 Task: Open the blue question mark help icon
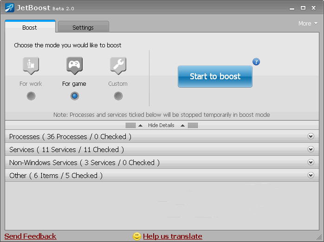click(256, 62)
